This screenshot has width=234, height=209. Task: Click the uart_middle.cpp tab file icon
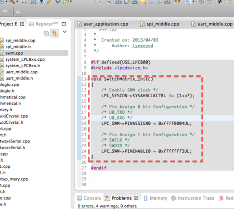click(x=193, y=24)
